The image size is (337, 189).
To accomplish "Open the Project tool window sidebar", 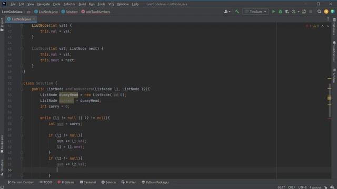I will coord(2,25).
